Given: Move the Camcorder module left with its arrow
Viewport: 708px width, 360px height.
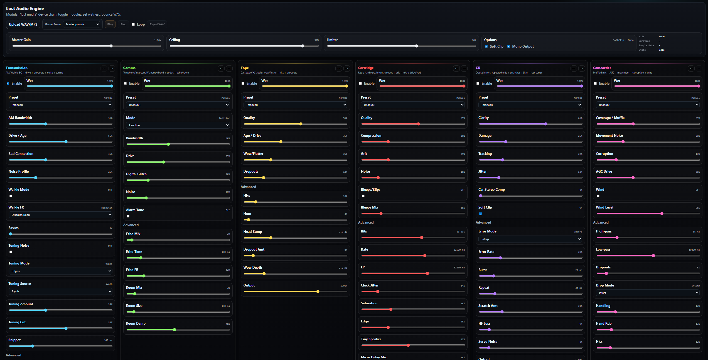Looking at the screenshot, I should tap(691, 68).
